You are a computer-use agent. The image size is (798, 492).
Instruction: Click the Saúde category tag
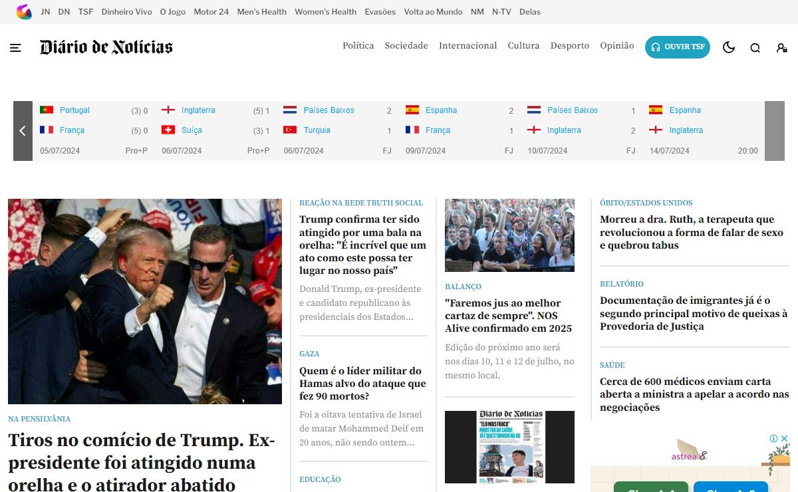612,365
